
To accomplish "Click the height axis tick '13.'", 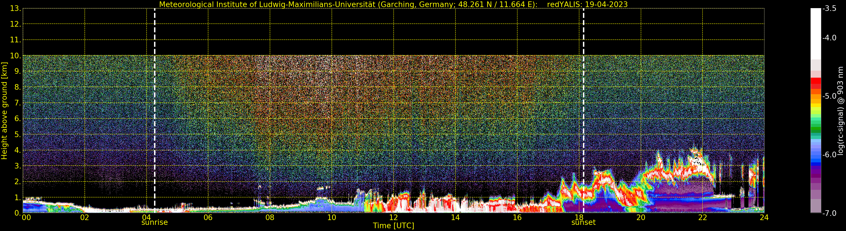I will [x=15, y=8].
